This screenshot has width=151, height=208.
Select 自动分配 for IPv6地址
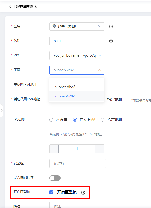(x=75, y=120)
